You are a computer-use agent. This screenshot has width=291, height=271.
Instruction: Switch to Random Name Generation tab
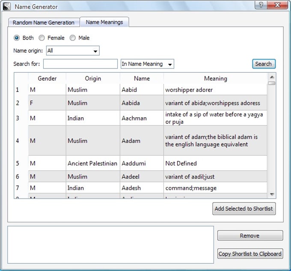click(44, 22)
